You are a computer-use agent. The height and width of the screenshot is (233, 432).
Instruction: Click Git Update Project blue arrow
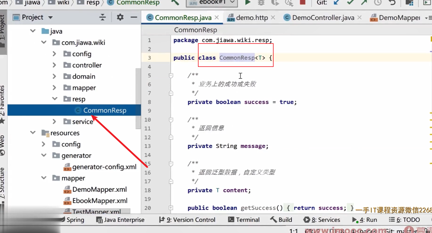336,3
